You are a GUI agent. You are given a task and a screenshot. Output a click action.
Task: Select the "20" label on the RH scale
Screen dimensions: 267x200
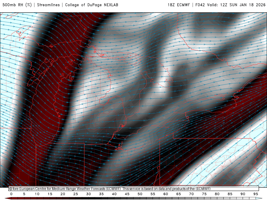(x=63, y=194)
